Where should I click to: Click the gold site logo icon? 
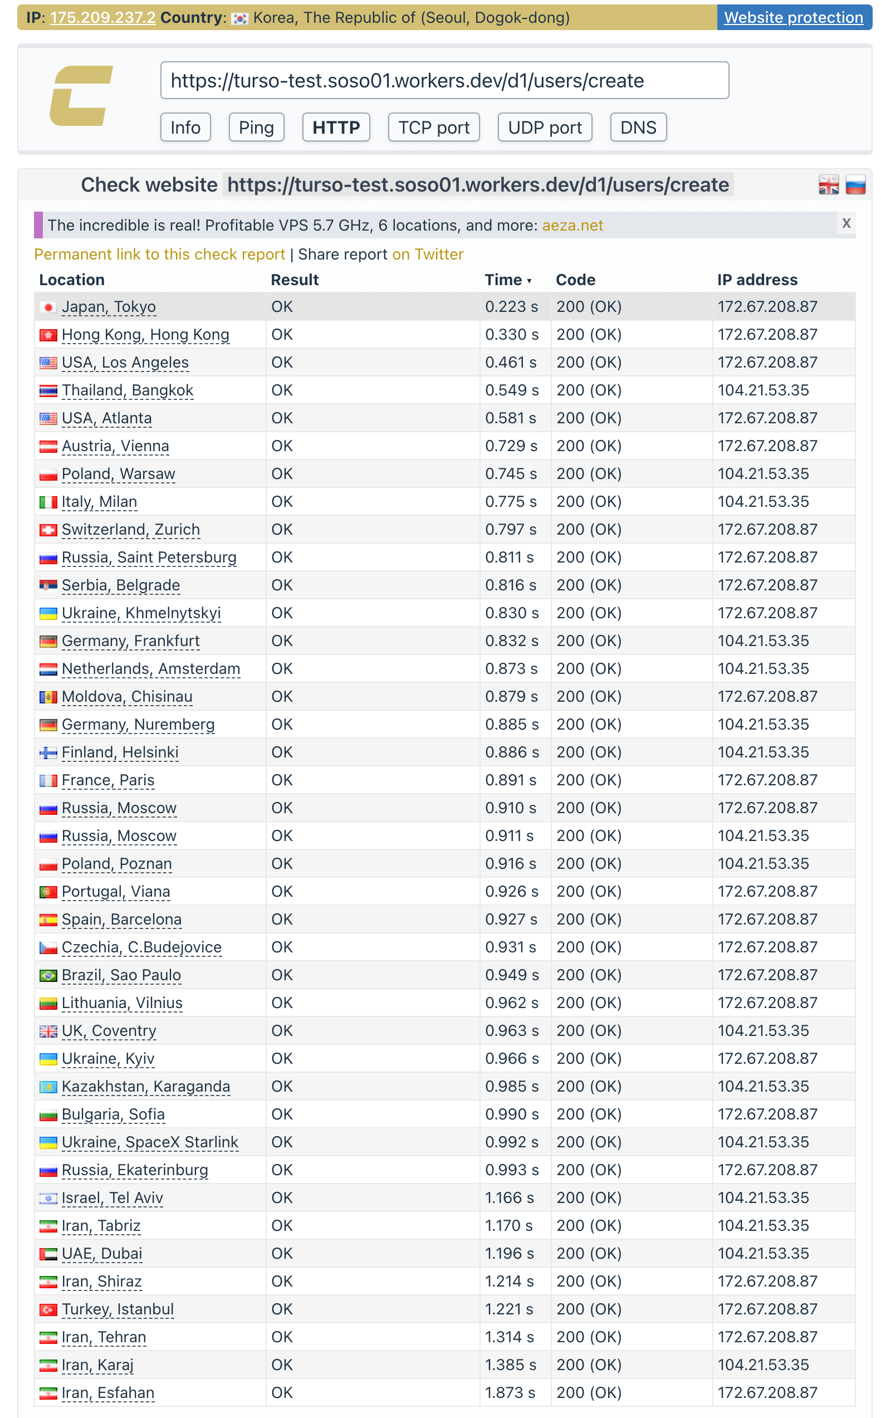point(81,96)
